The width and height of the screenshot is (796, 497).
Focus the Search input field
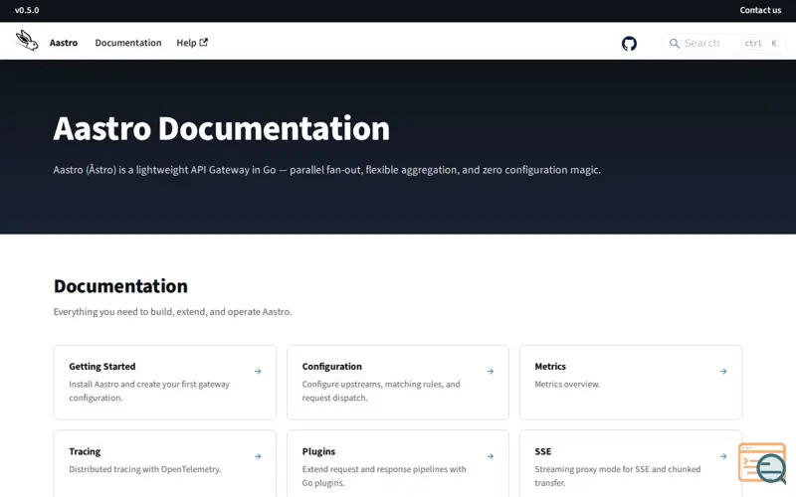click(723, 44)
